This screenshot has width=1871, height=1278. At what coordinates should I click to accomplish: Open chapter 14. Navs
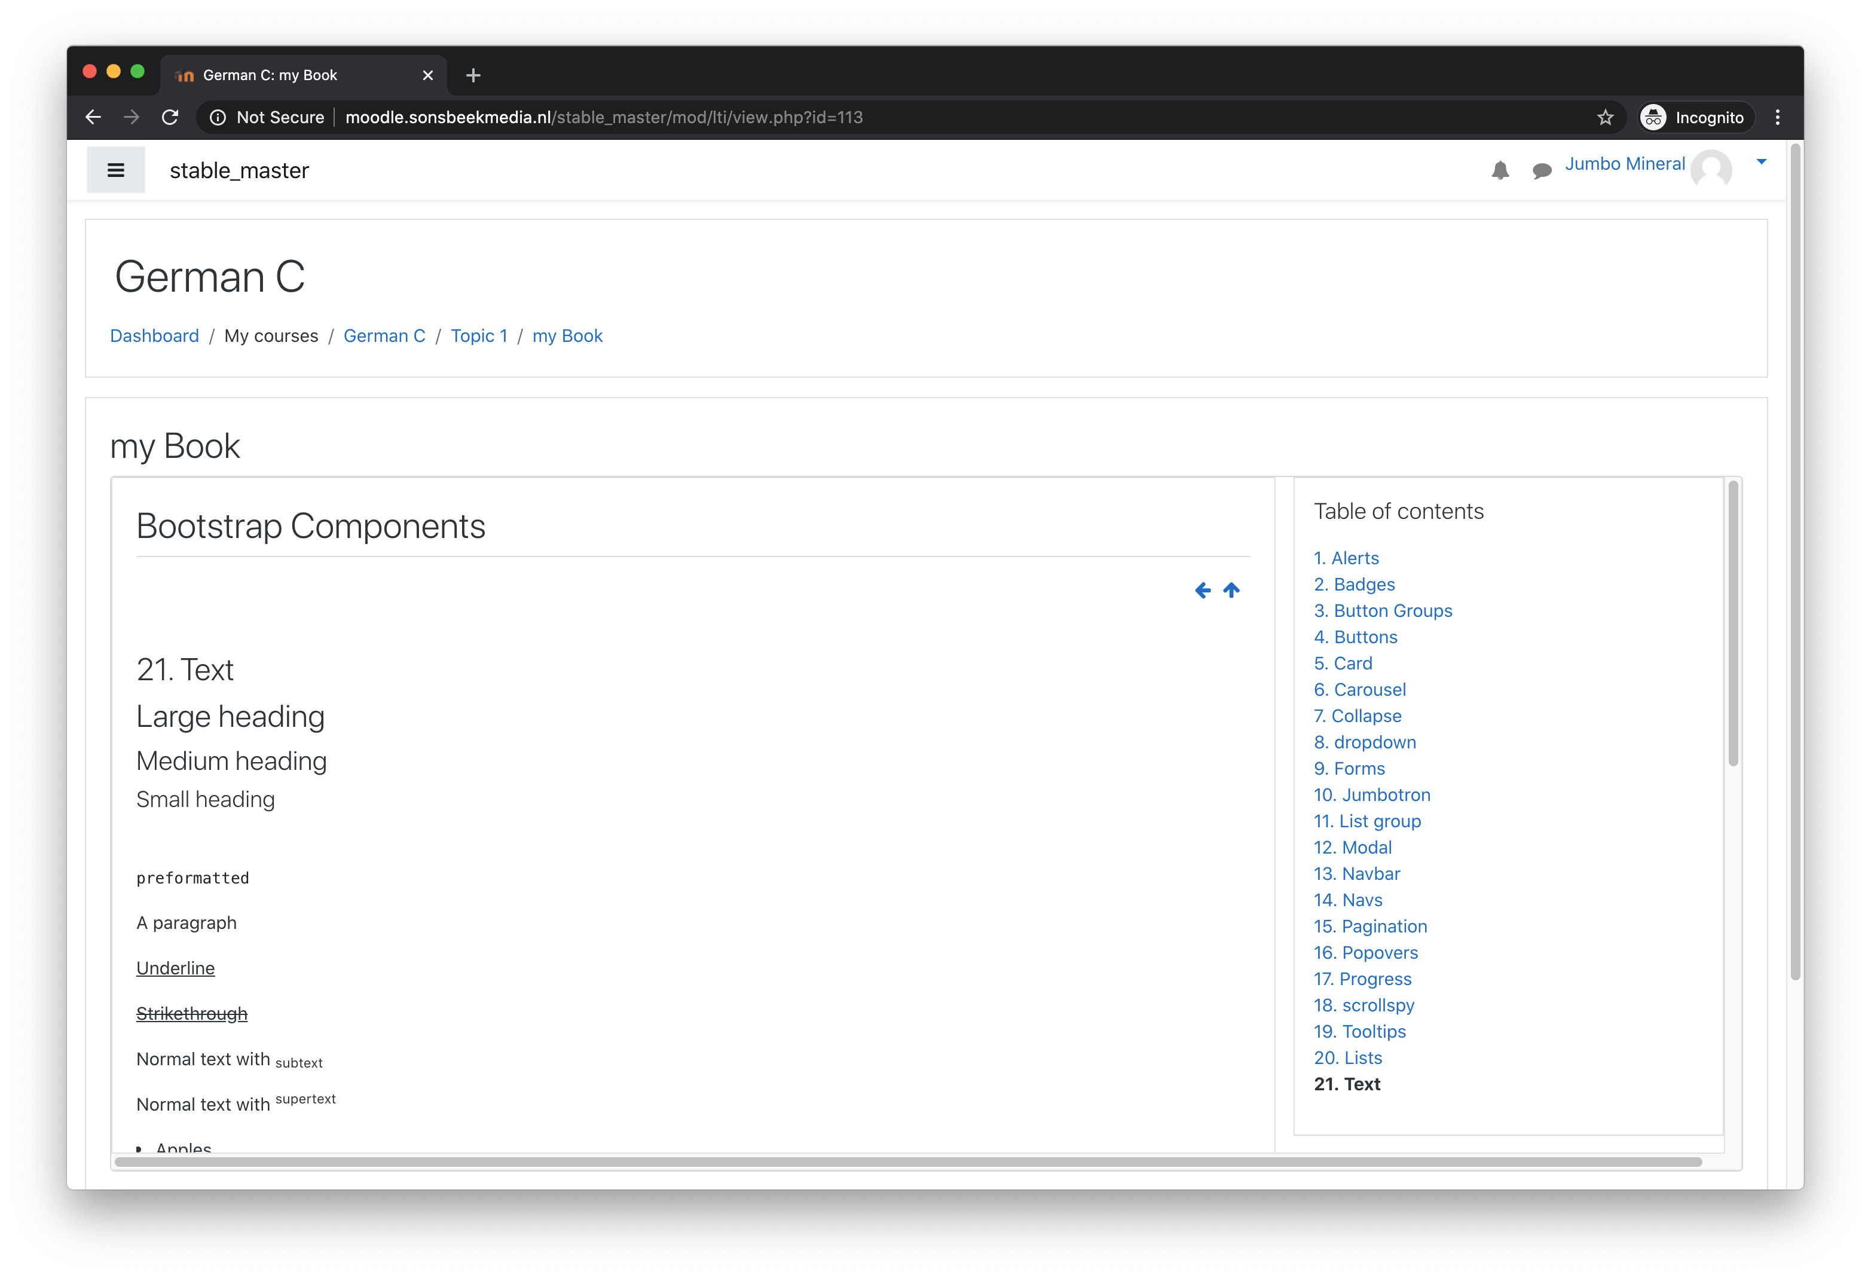1348,900
